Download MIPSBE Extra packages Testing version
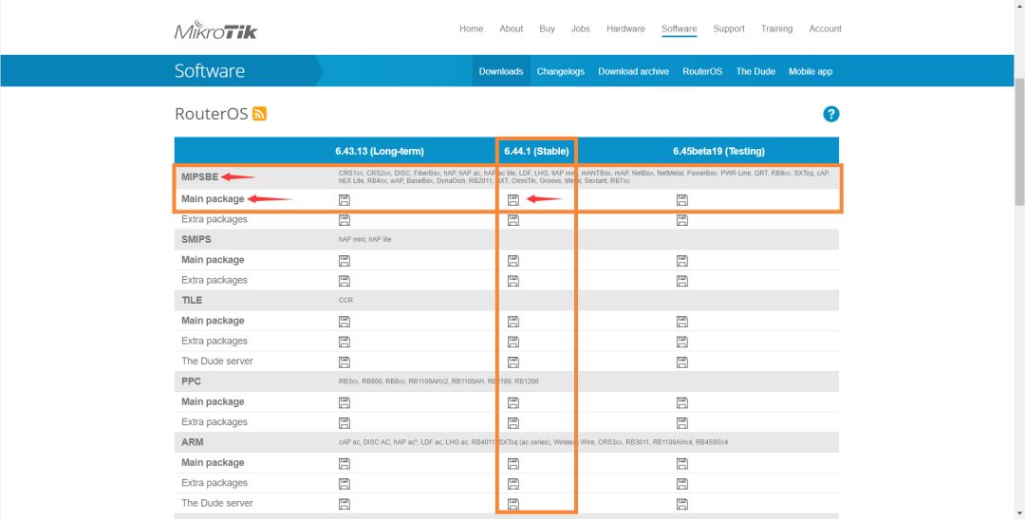The height and width of the screenshot is (519, 1025). (x=682, y=220)
